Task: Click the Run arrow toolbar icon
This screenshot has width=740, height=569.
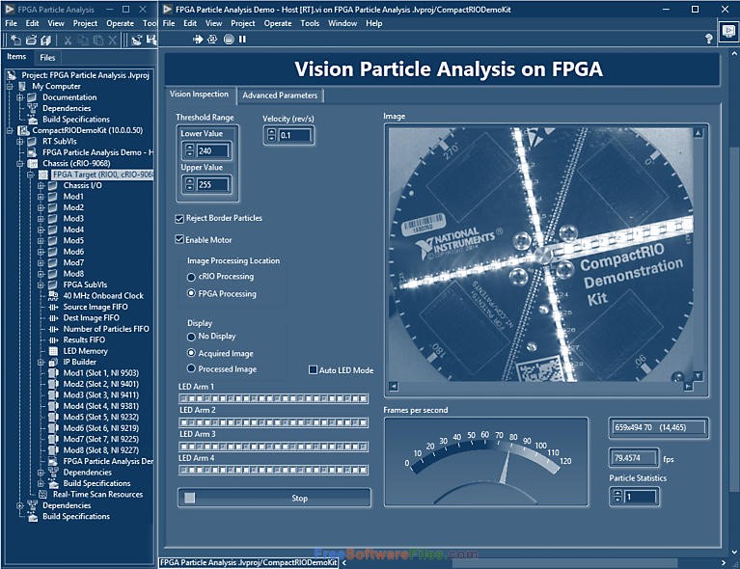Action: pos(198,40)
